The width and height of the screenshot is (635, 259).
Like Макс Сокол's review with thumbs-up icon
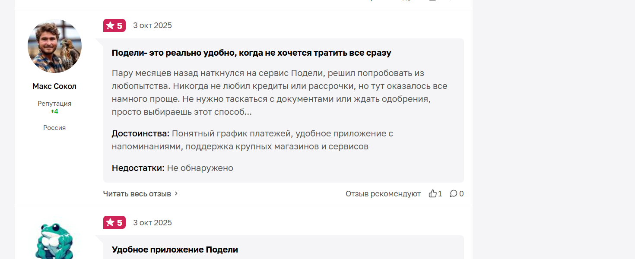tap(433, 193)
